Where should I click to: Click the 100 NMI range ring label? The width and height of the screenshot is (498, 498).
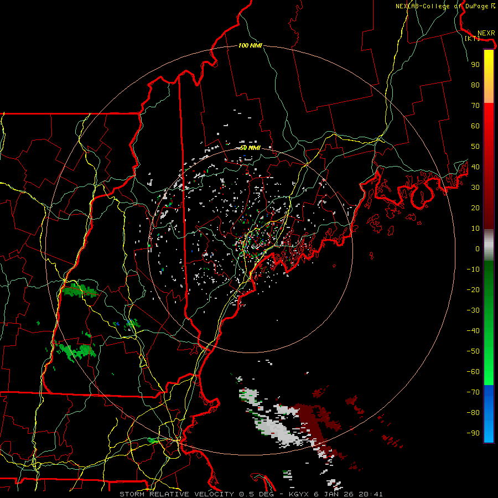pyautogui.click(x=250, y=45)
